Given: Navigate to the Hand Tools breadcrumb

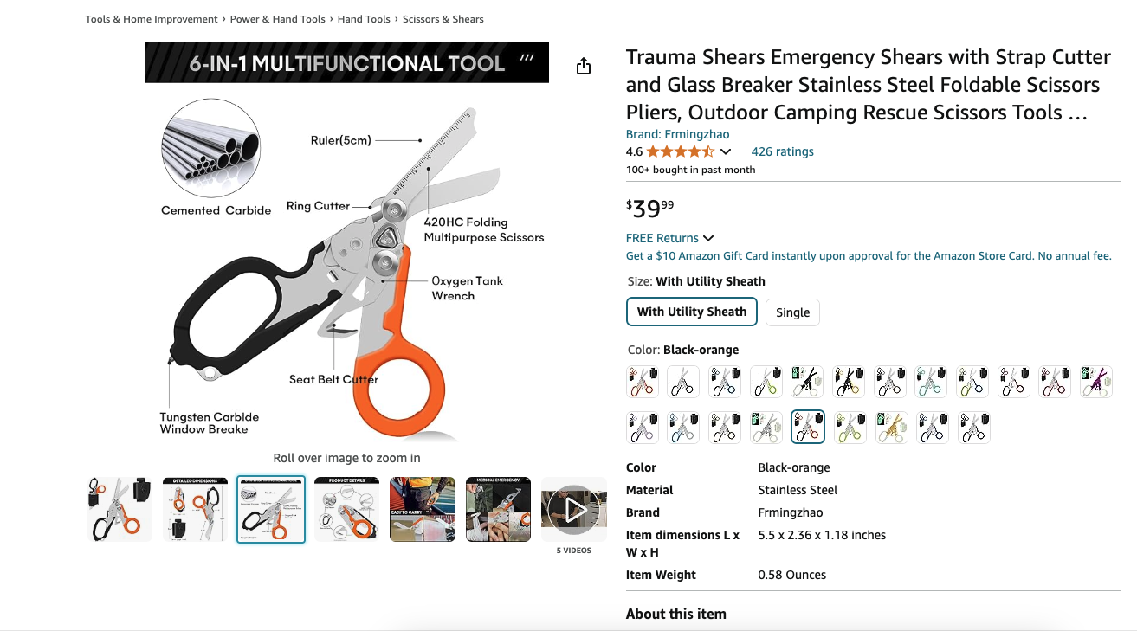Looking at the screenshot, I should [x=364, y=19].
